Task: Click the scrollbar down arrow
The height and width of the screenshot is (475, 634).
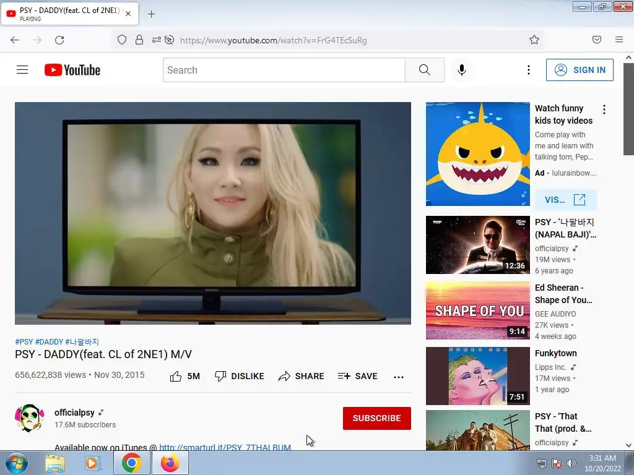Action: (628, 445)
